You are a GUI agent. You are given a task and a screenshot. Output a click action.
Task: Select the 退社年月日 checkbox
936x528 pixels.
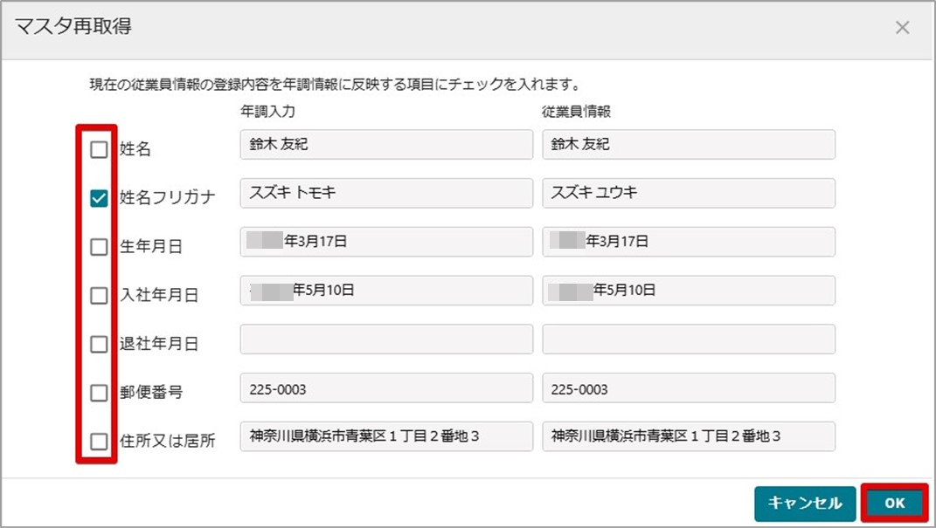[99, 344]
